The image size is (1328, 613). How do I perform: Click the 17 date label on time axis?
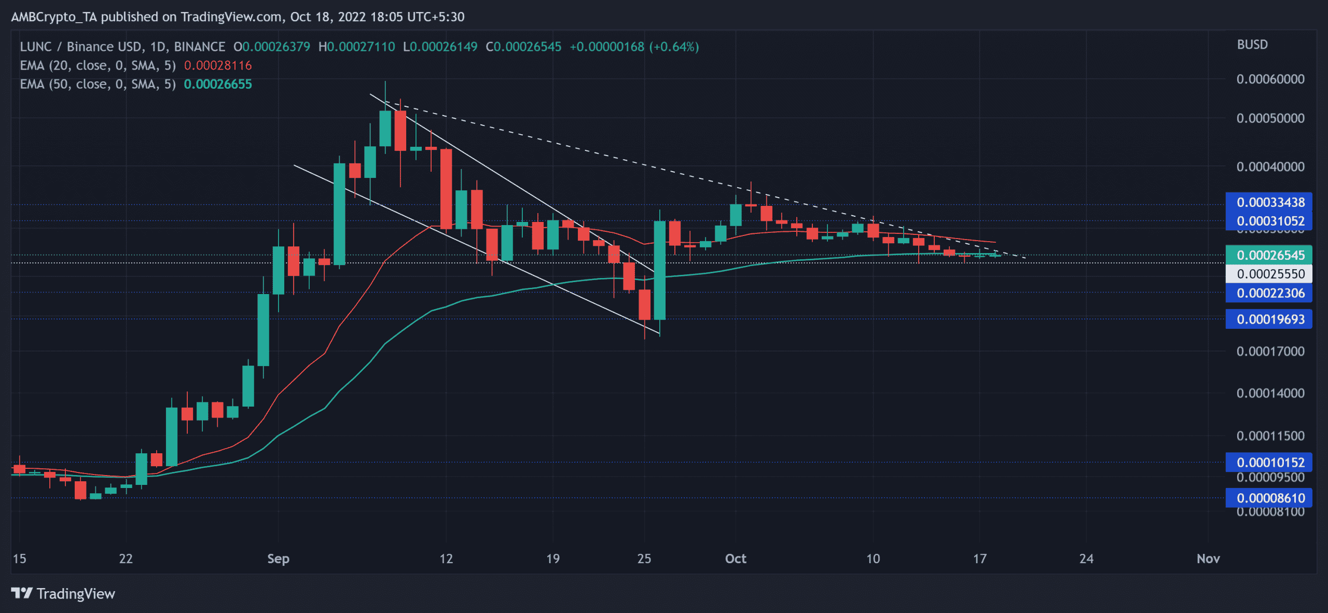979,559
